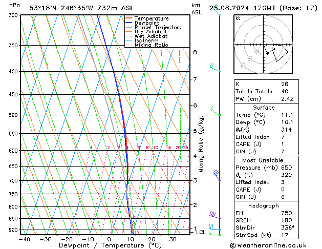Click the StmDir value 336°
Screen dimensions: 322x249
tap(288, 227)
